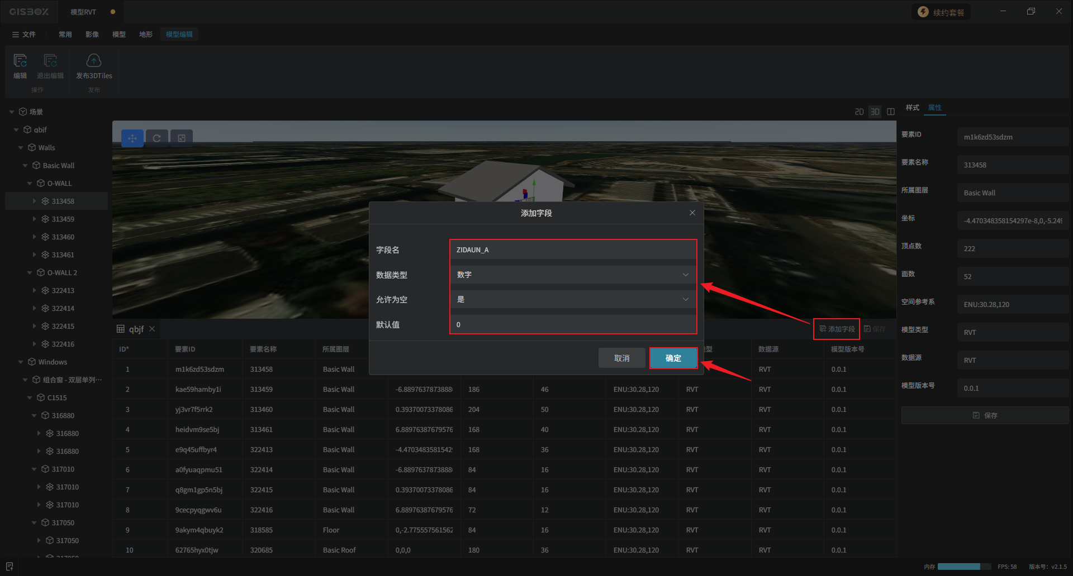Select the move/pan tool in viewport

(x=132, y=138)
